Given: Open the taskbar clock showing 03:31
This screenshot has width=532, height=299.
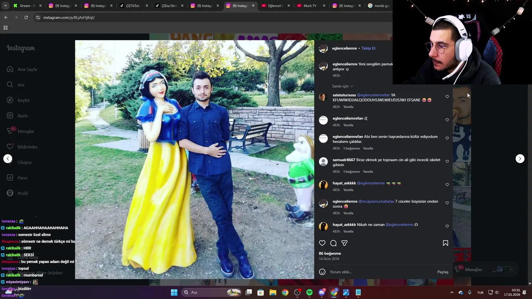Looking at the screenshot, I should coord(512,292).
